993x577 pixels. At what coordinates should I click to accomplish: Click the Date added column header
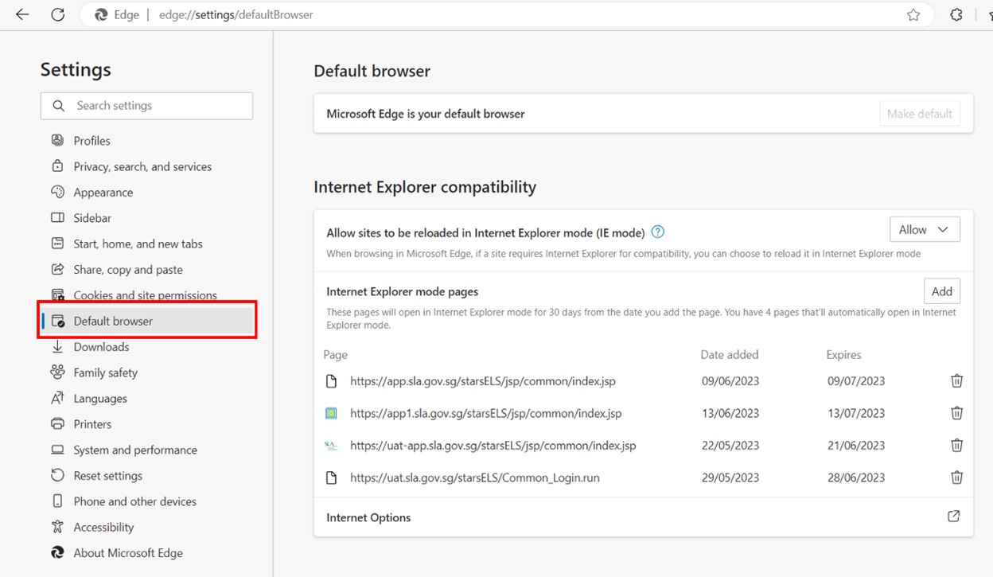click(730, 355)
